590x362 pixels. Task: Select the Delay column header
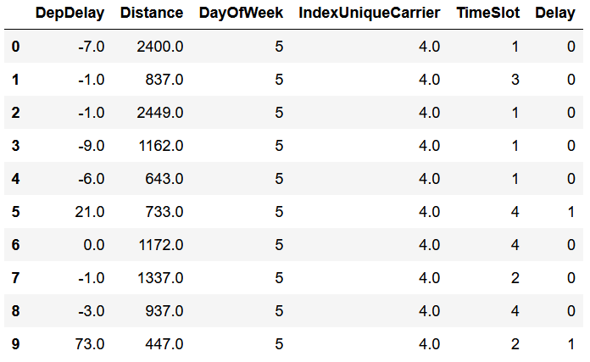[555, 14]
